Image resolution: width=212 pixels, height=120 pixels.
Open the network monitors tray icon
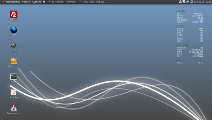point(191,2)
